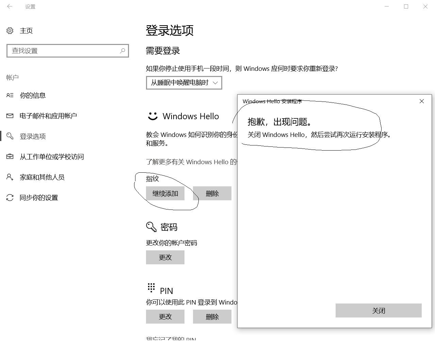Open the 从睡眠中唤醒电脑时 dropdown
The width and height of the screenshot is (435, 342).
coord(184,83)
